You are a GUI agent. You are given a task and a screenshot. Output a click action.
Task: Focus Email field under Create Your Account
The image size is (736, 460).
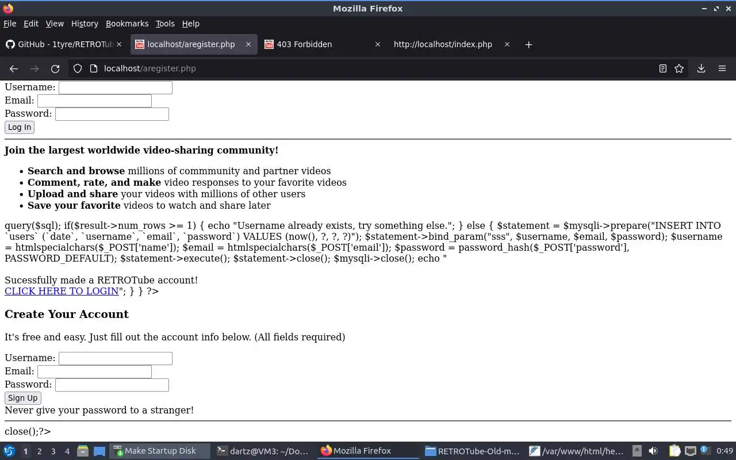94,371
